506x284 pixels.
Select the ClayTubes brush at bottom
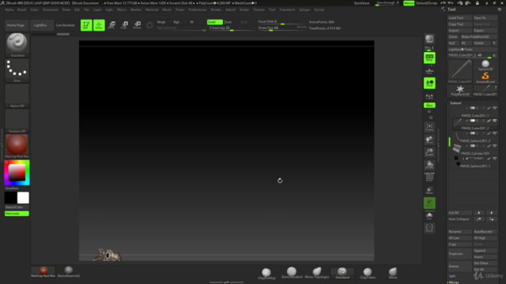coord(368,274)
